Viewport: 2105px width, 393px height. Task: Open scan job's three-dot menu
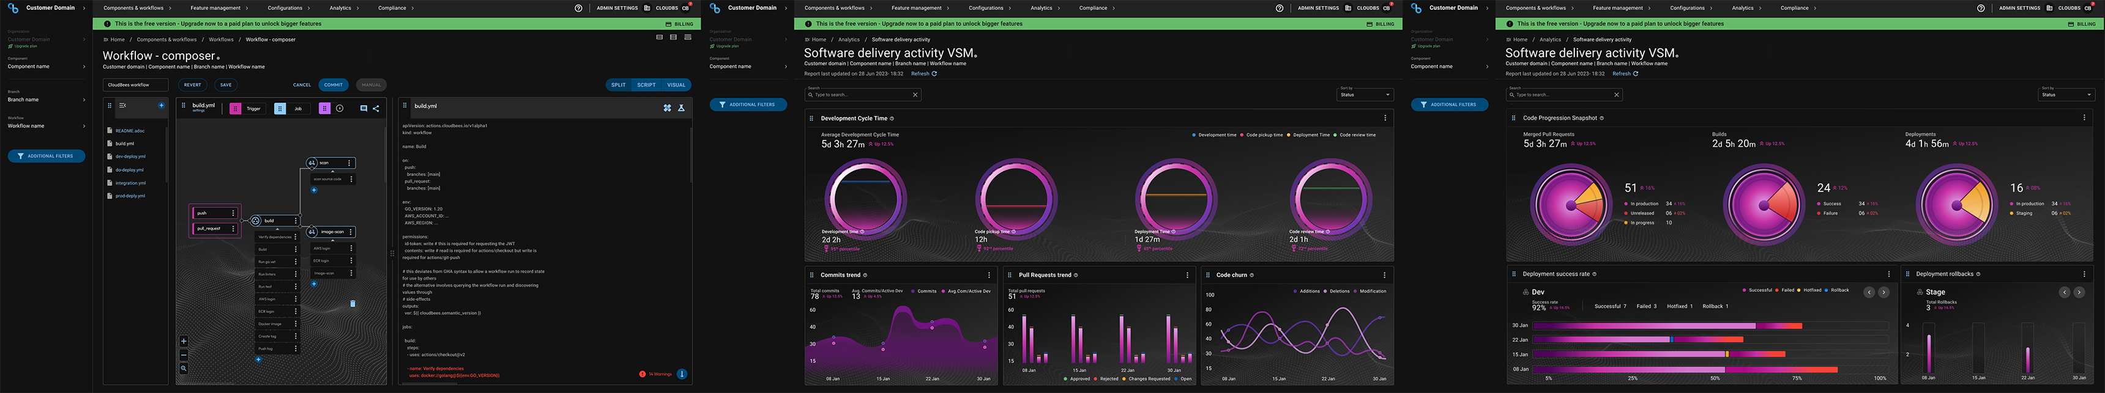pyautogui.click(x=350, y=163)
